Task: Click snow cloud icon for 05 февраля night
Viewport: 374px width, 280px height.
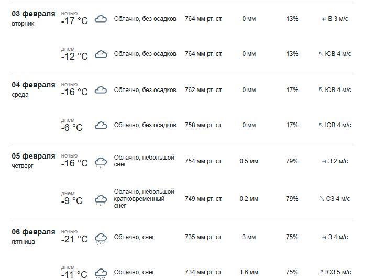Action: click(101, 162)
